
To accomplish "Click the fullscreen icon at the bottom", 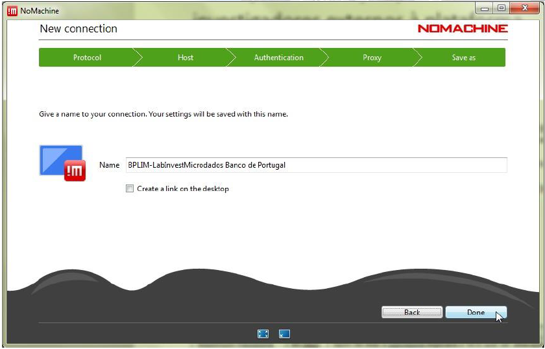I will coord(263,334).
